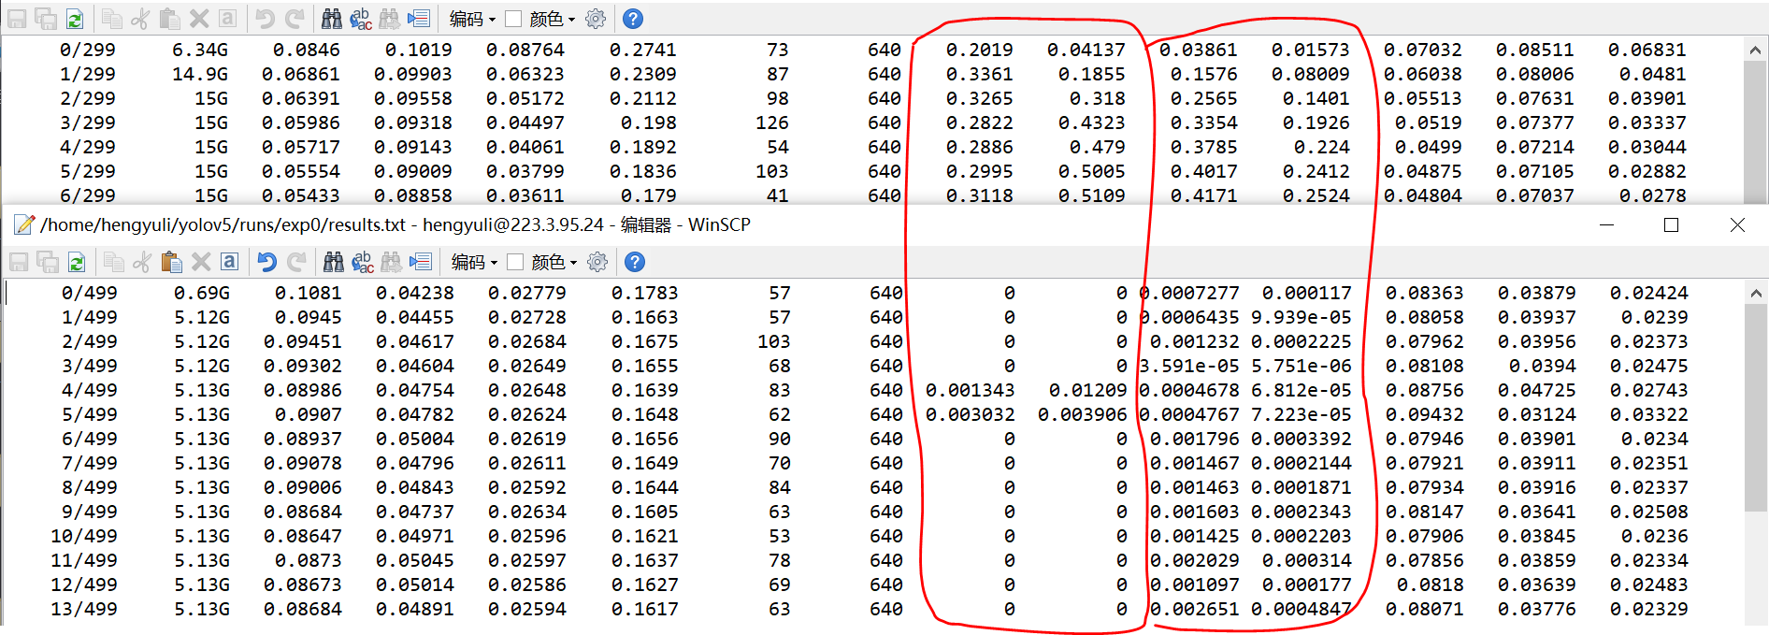Click value 3.591e-05 in results.txt editor
This screenshot has height=635, width=1769.
click(1189, 366)
